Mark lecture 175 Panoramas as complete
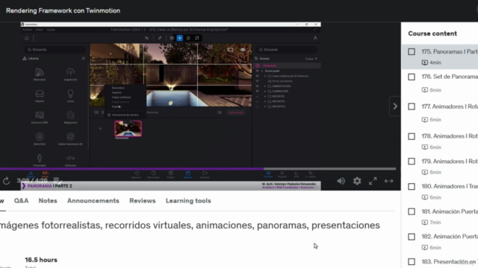 [x=412, y=51]
